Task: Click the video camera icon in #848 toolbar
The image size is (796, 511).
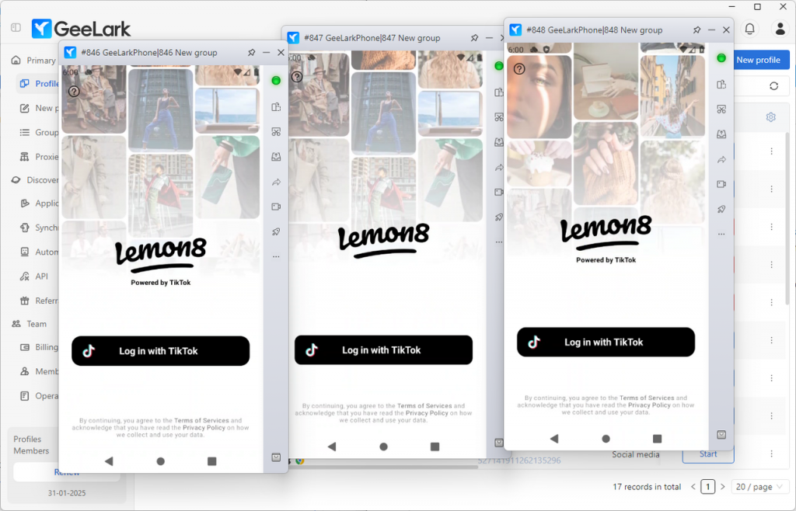Action: 721,184
